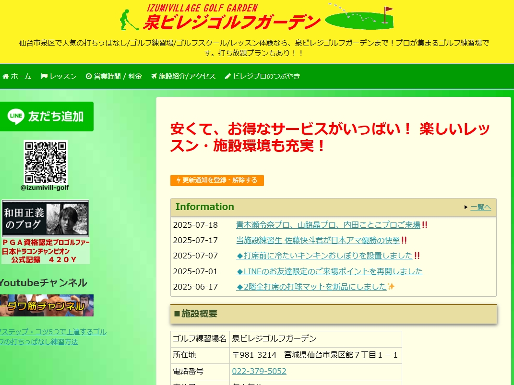514x385 pixels.
Task: Click the flag icon beside レッスン
Action: [44, 76]
